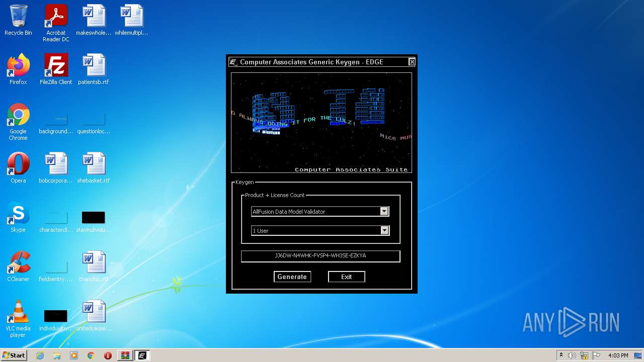Screen dimensions: 644x362
Task: Launch FileZilla Client shortcut
Action: 56,69
